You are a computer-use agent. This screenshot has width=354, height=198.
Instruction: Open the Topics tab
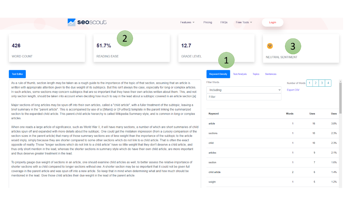(256, 74)
